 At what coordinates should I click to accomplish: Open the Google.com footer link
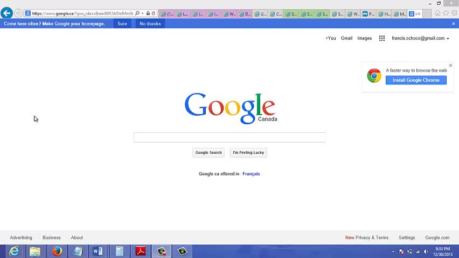pos(437,238)
